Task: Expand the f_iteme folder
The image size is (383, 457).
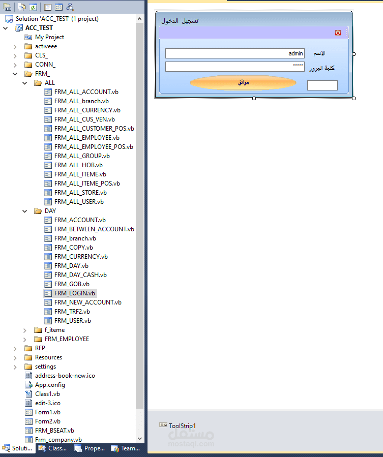Action: click(25, 330)
